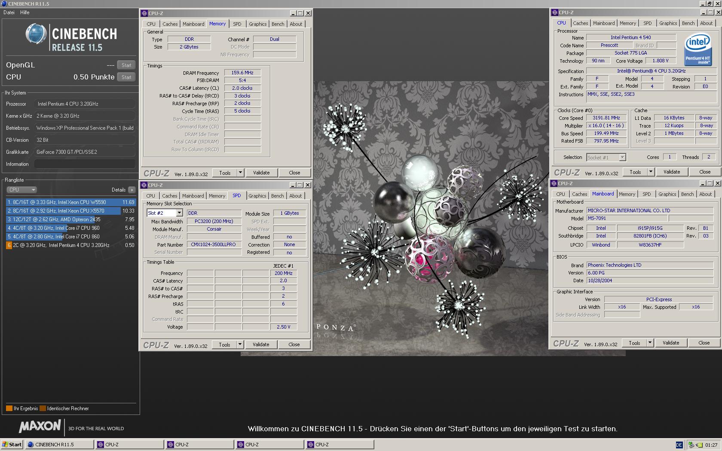This screenshot has width=722, height=451.
Task: Switch to Caches tab in CPU window
Action: click(580, 23)
